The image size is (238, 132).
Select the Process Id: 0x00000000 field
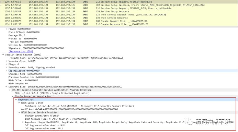(x=23, y=38)
